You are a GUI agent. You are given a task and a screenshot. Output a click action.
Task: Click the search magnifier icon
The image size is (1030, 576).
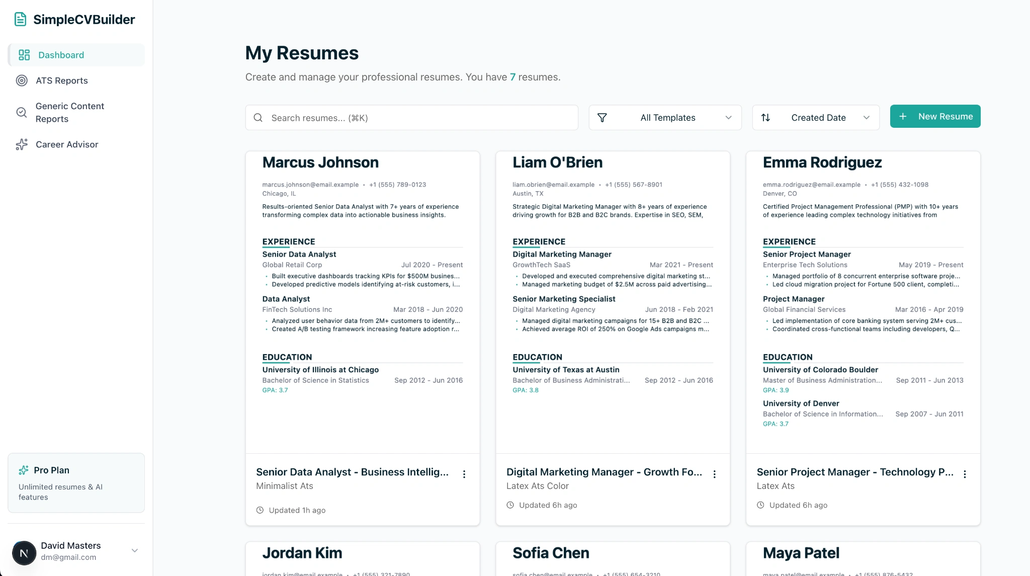pyautogui.click(x=258, y=118)
